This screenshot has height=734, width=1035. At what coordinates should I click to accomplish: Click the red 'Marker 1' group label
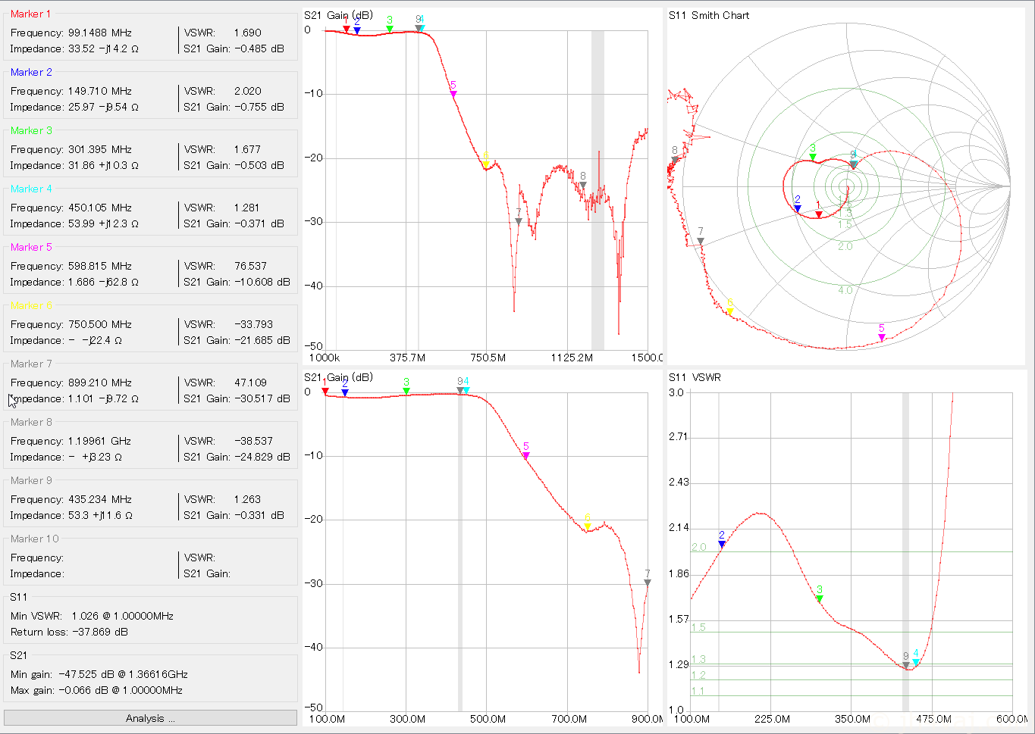coord(31,14)
